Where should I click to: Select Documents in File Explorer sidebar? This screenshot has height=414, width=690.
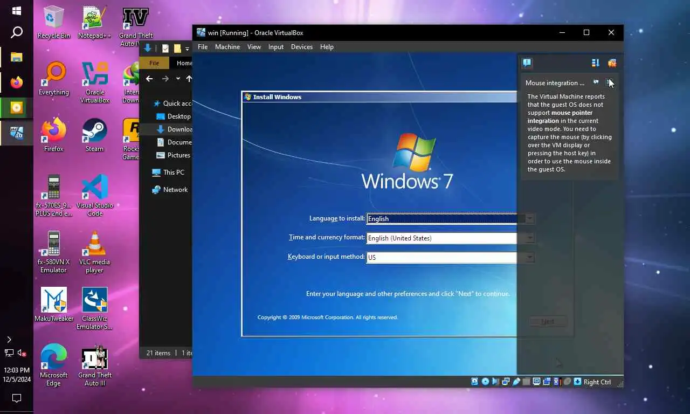click(x=174, y=142)
